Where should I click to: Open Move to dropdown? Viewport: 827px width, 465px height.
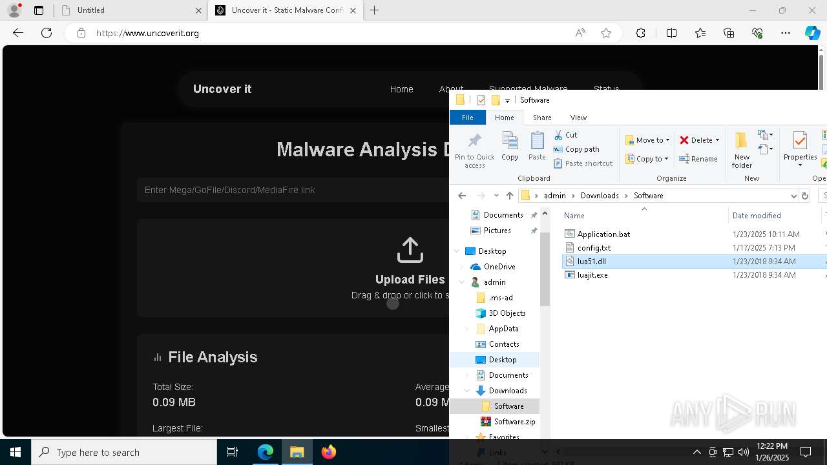(647, 140)
